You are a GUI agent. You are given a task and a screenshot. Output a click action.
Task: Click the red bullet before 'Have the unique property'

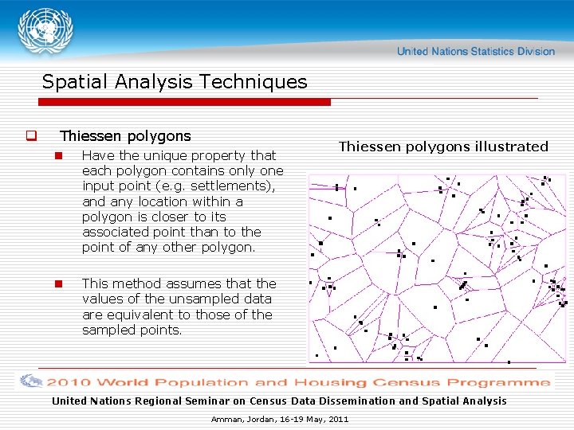tap(58, 156)
